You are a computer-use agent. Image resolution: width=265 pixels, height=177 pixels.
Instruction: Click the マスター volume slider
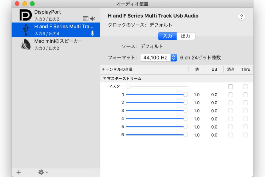[157, 86]
